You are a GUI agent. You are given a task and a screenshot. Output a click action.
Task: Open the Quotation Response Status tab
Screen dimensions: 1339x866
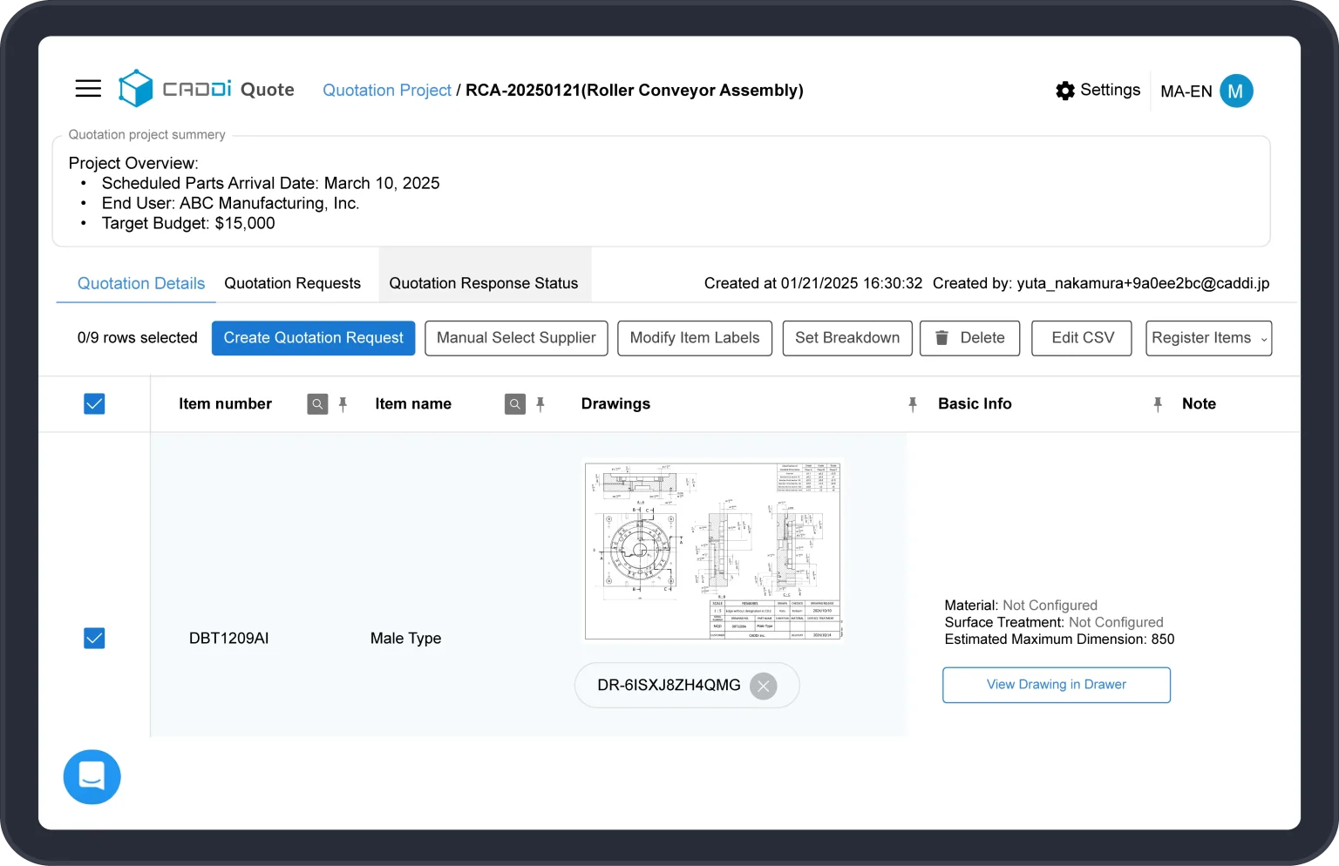484,283
